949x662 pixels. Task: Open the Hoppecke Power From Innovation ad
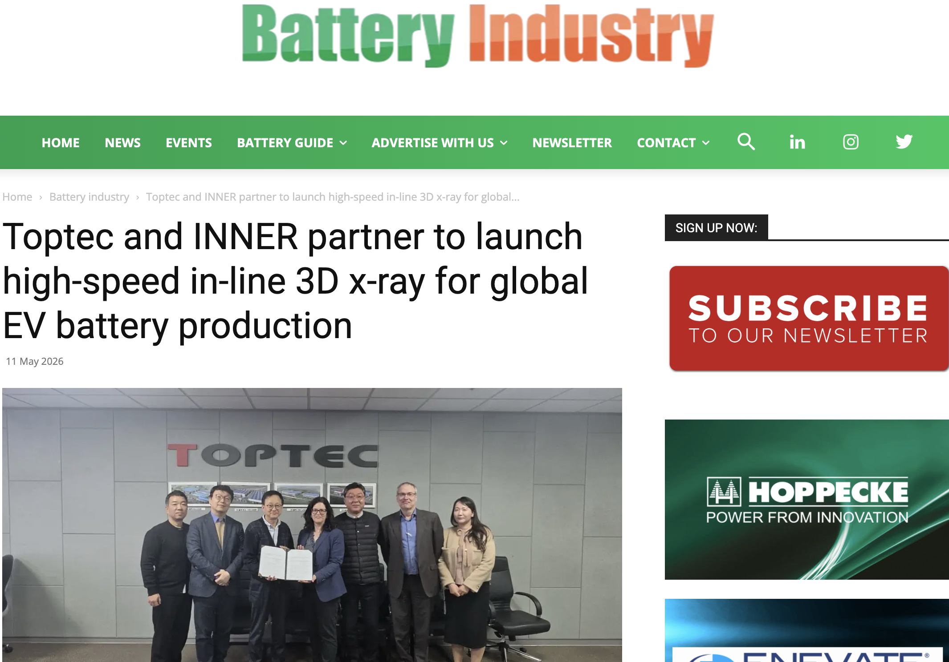pyautogui.click(x=806, y=499)
